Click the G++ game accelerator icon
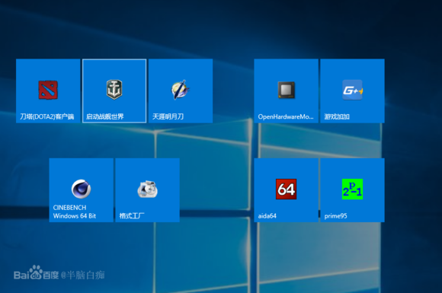The image size is (442, 293). click(x=352, y=90)
